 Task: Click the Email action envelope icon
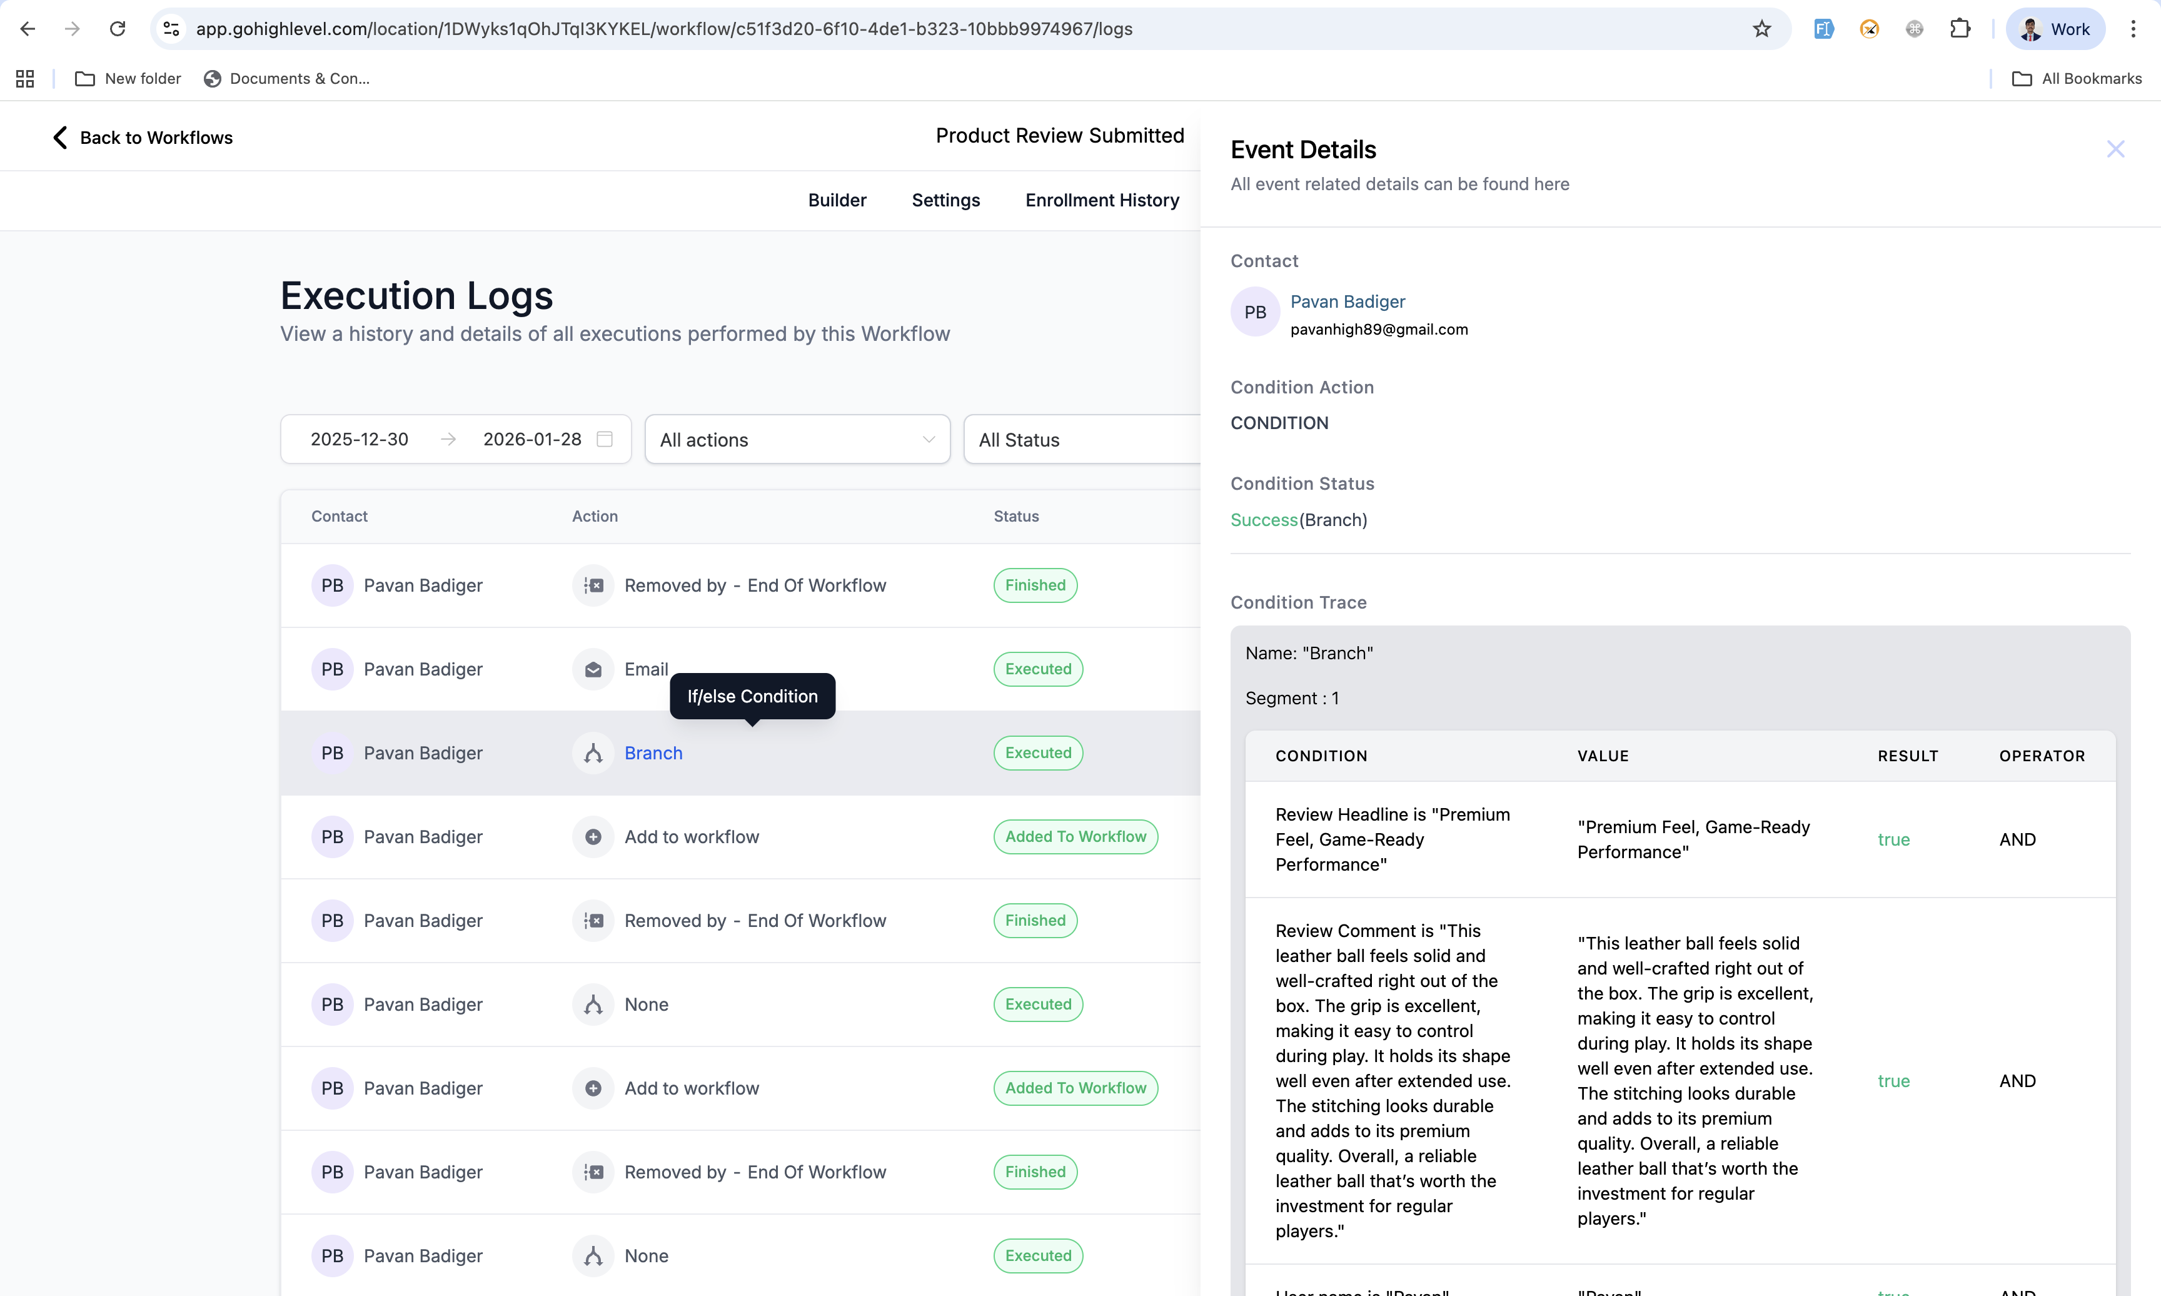pyautogui.click(x=593, y=670)
